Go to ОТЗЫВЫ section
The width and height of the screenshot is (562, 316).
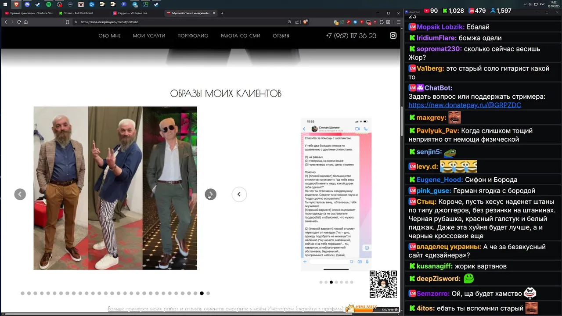(x=281, y=36)
